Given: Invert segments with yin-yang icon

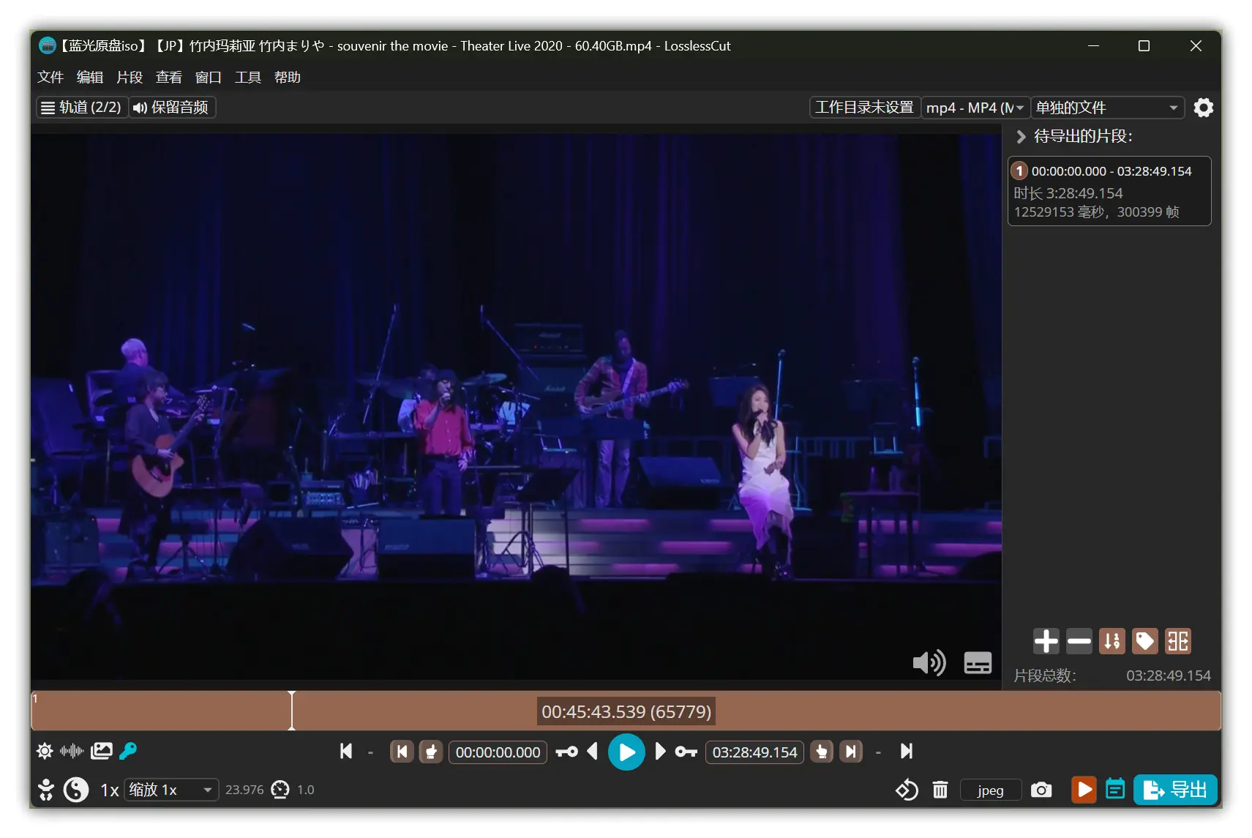Looking at the screenshot, I should (x=76, y=790).
